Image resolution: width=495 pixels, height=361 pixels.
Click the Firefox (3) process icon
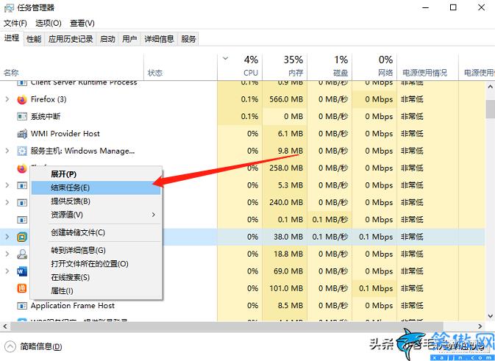coord(22,100)
